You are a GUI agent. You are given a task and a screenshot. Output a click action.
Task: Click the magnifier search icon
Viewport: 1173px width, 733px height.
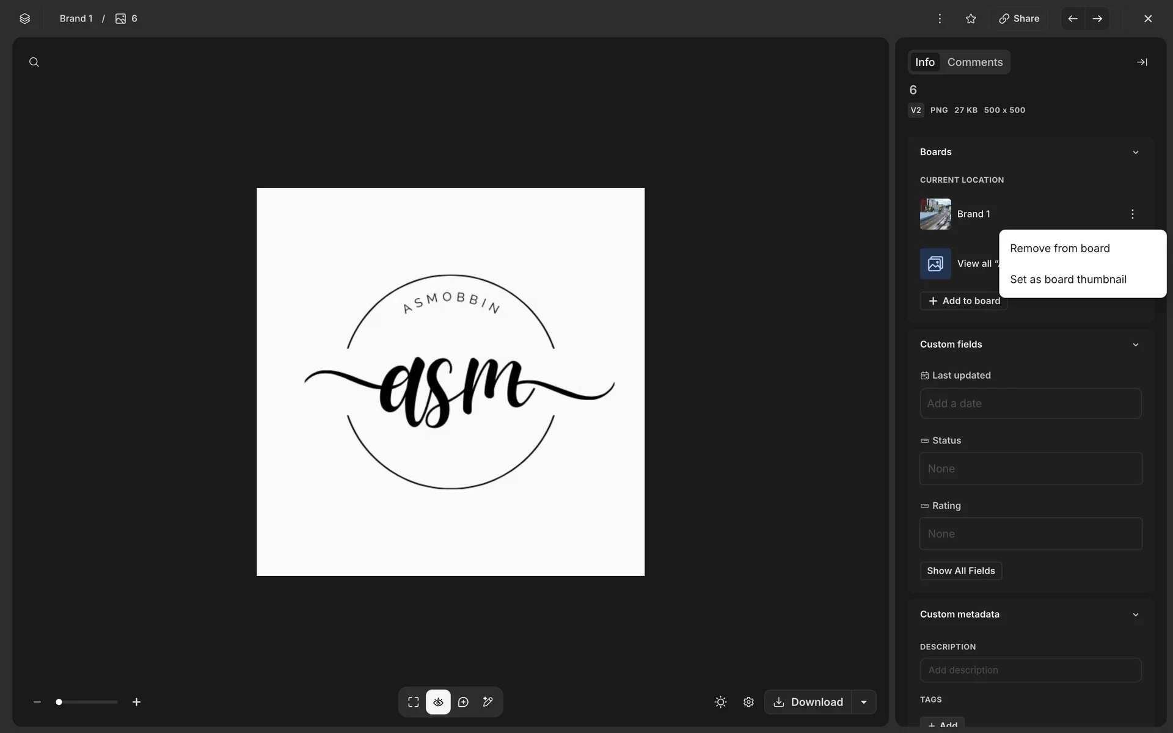pos(34,62)
